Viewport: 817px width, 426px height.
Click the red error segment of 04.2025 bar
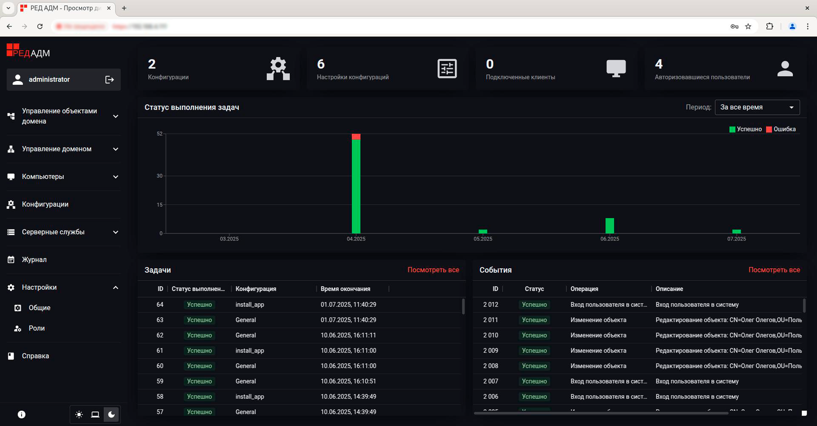[x=356, y=137]
